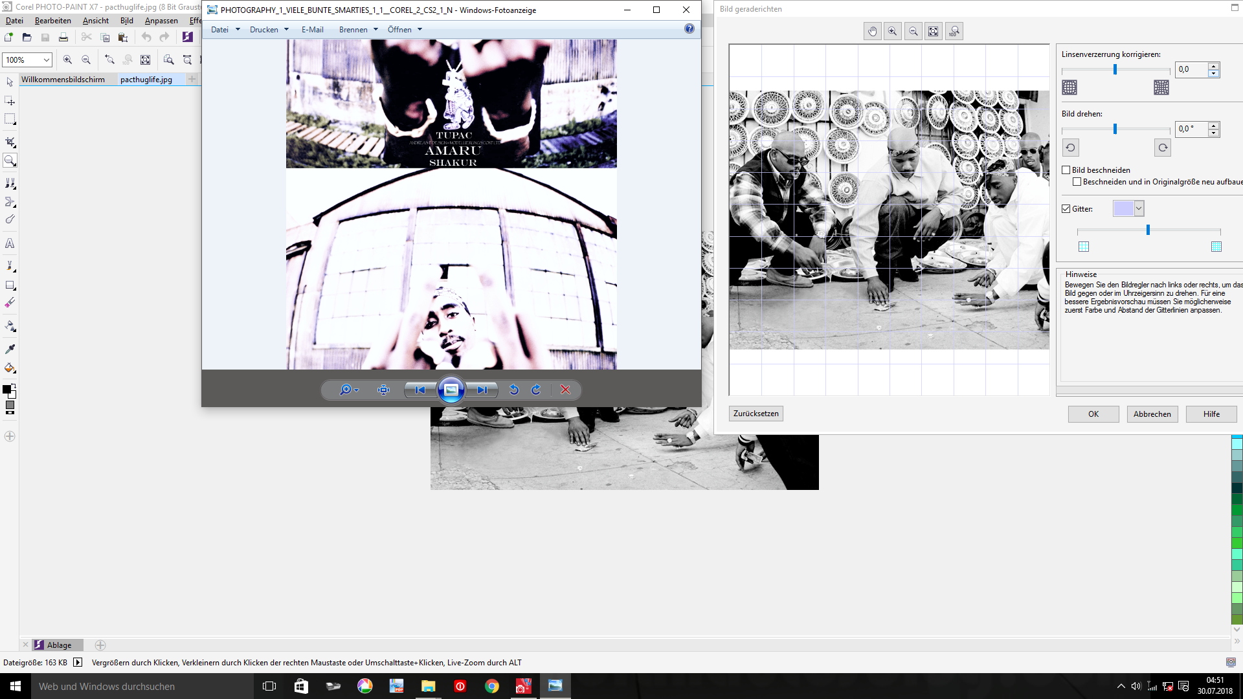This screenshot has width=1243, height=699.
Task: Click Abbrechen button
Action: coord(1152,414)
